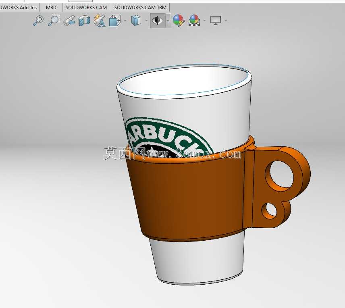Click the Apply Scene icon
The width and height of the screenshot is (345, 308).
(194, 21)
